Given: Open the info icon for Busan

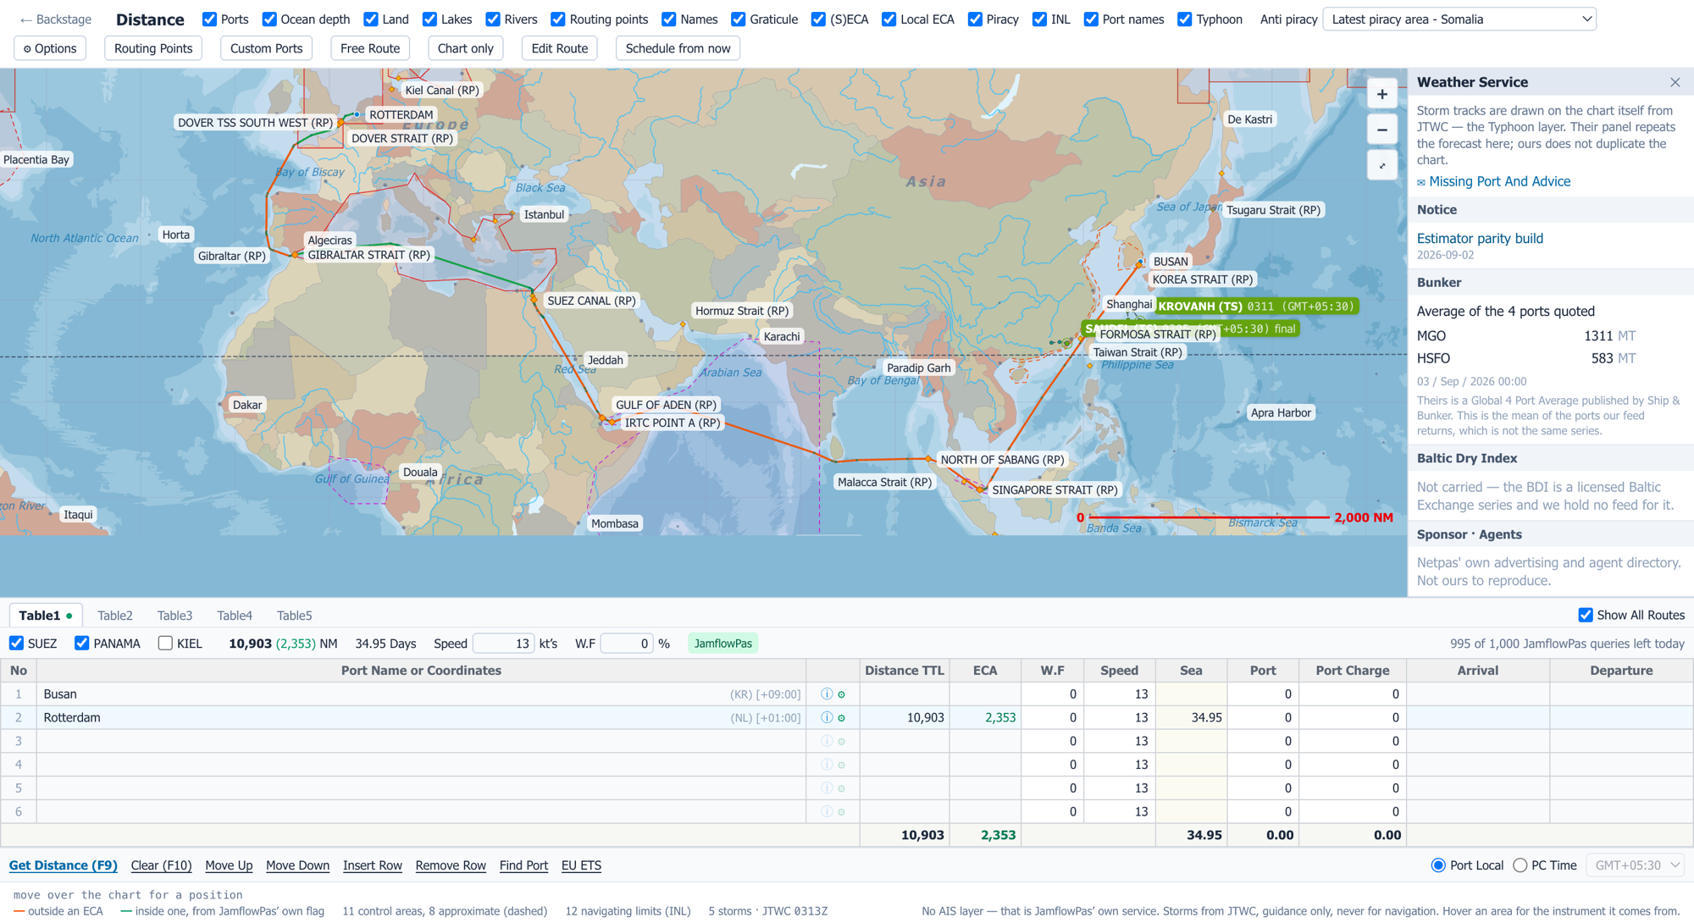Looking at the screenshot, I should pyautogui.click(x=827, y=694).
